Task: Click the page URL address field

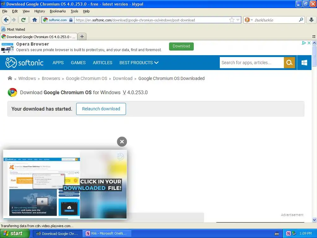Action: (x=152, y=20)
